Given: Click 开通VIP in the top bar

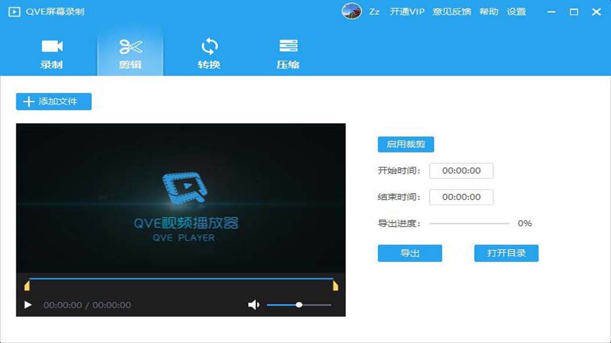Looking at the screenshot, I should point(407,11).
